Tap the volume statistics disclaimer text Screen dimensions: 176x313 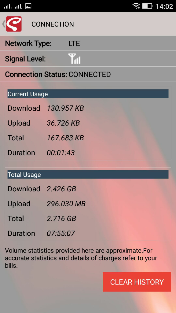81,258
